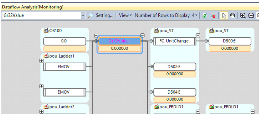Click the pou_Ladder1 label text
The width and height of the screenshot is (261, 116).
click(62, 56)
